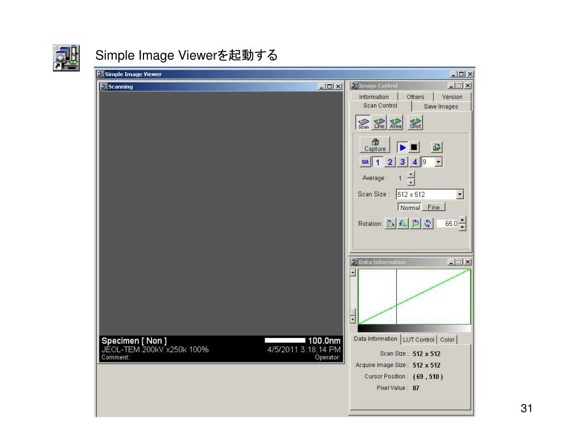Switch to the Version tab
The image size is (583, 437).
click(x=452, y=97)
